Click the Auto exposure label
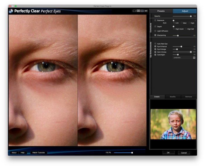The image size is (205, 167). point(165,23)
